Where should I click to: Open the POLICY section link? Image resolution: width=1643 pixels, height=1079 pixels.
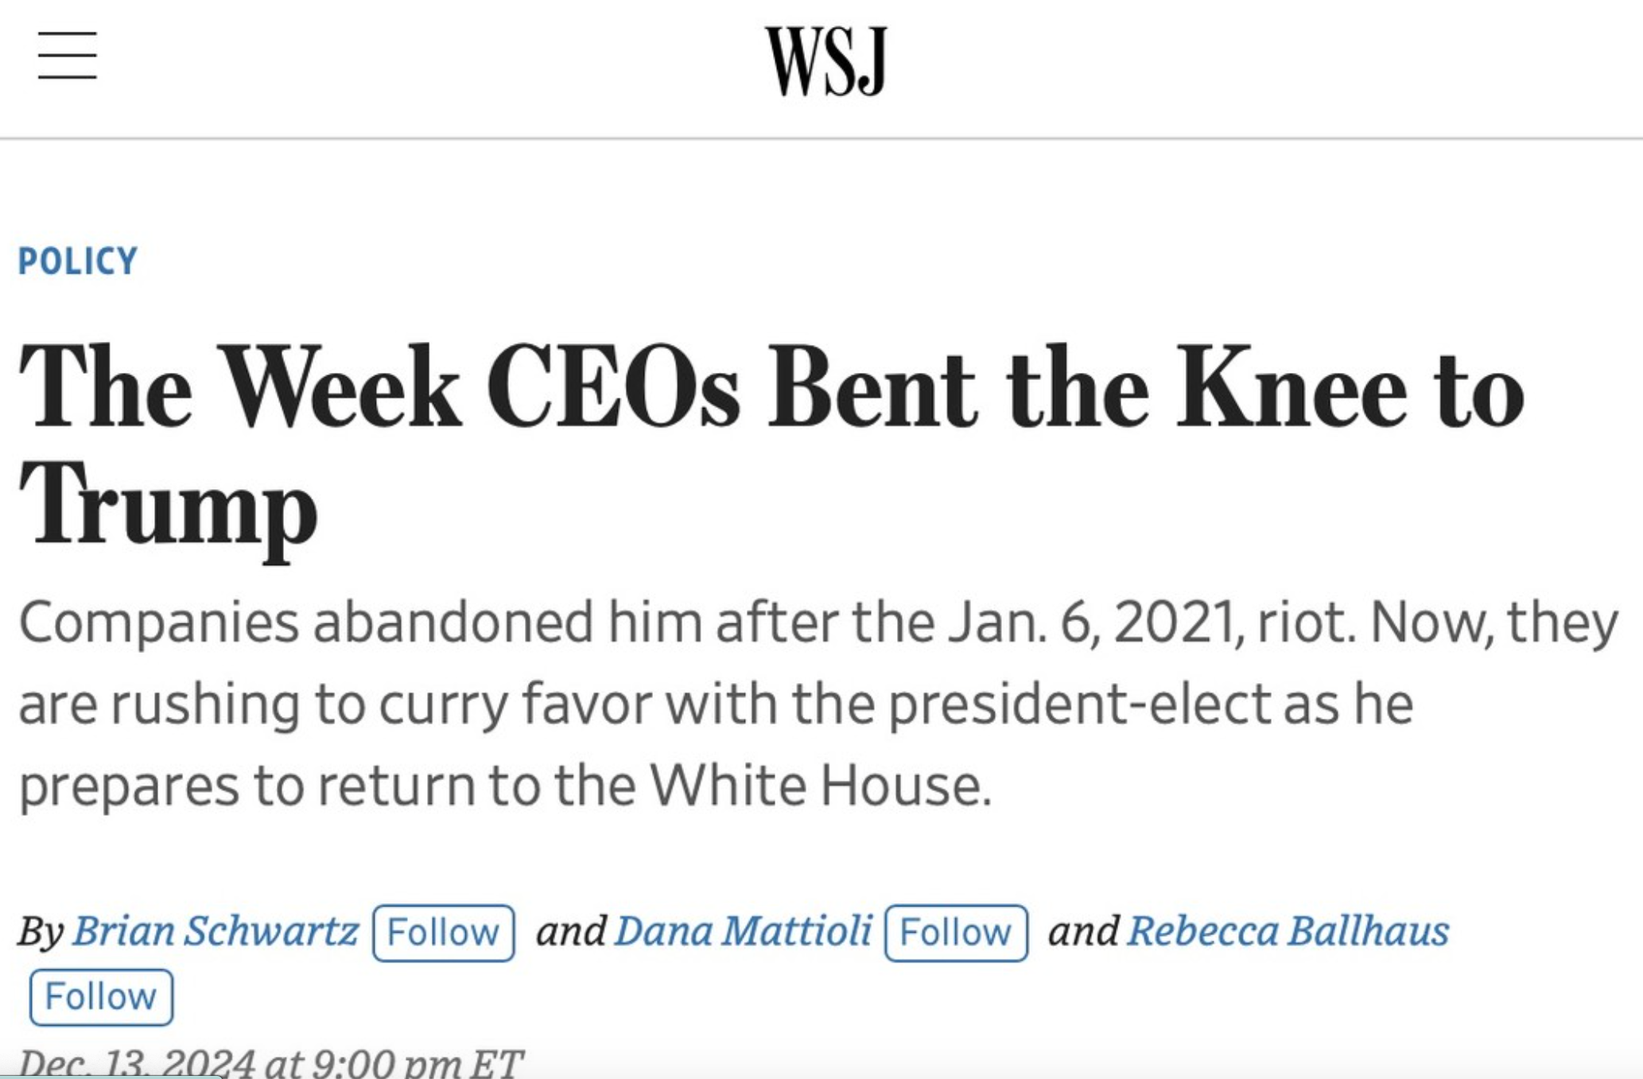78,262
